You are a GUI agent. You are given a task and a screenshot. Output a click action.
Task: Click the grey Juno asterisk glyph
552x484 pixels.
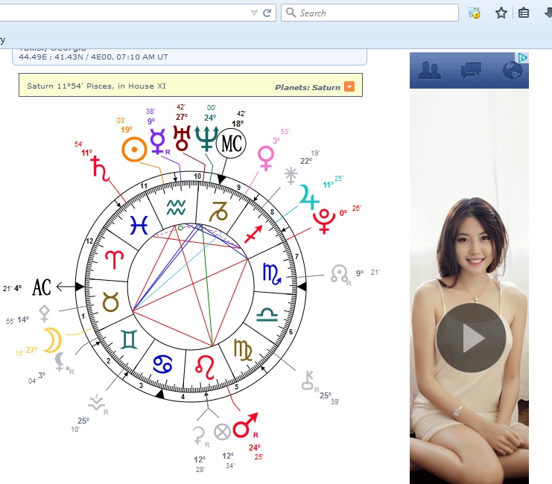pyautogui.click(x=291, y=176)
